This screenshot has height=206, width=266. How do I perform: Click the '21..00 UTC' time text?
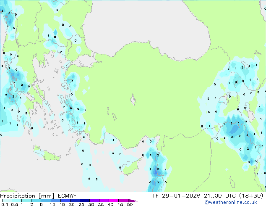click(220, 196)
